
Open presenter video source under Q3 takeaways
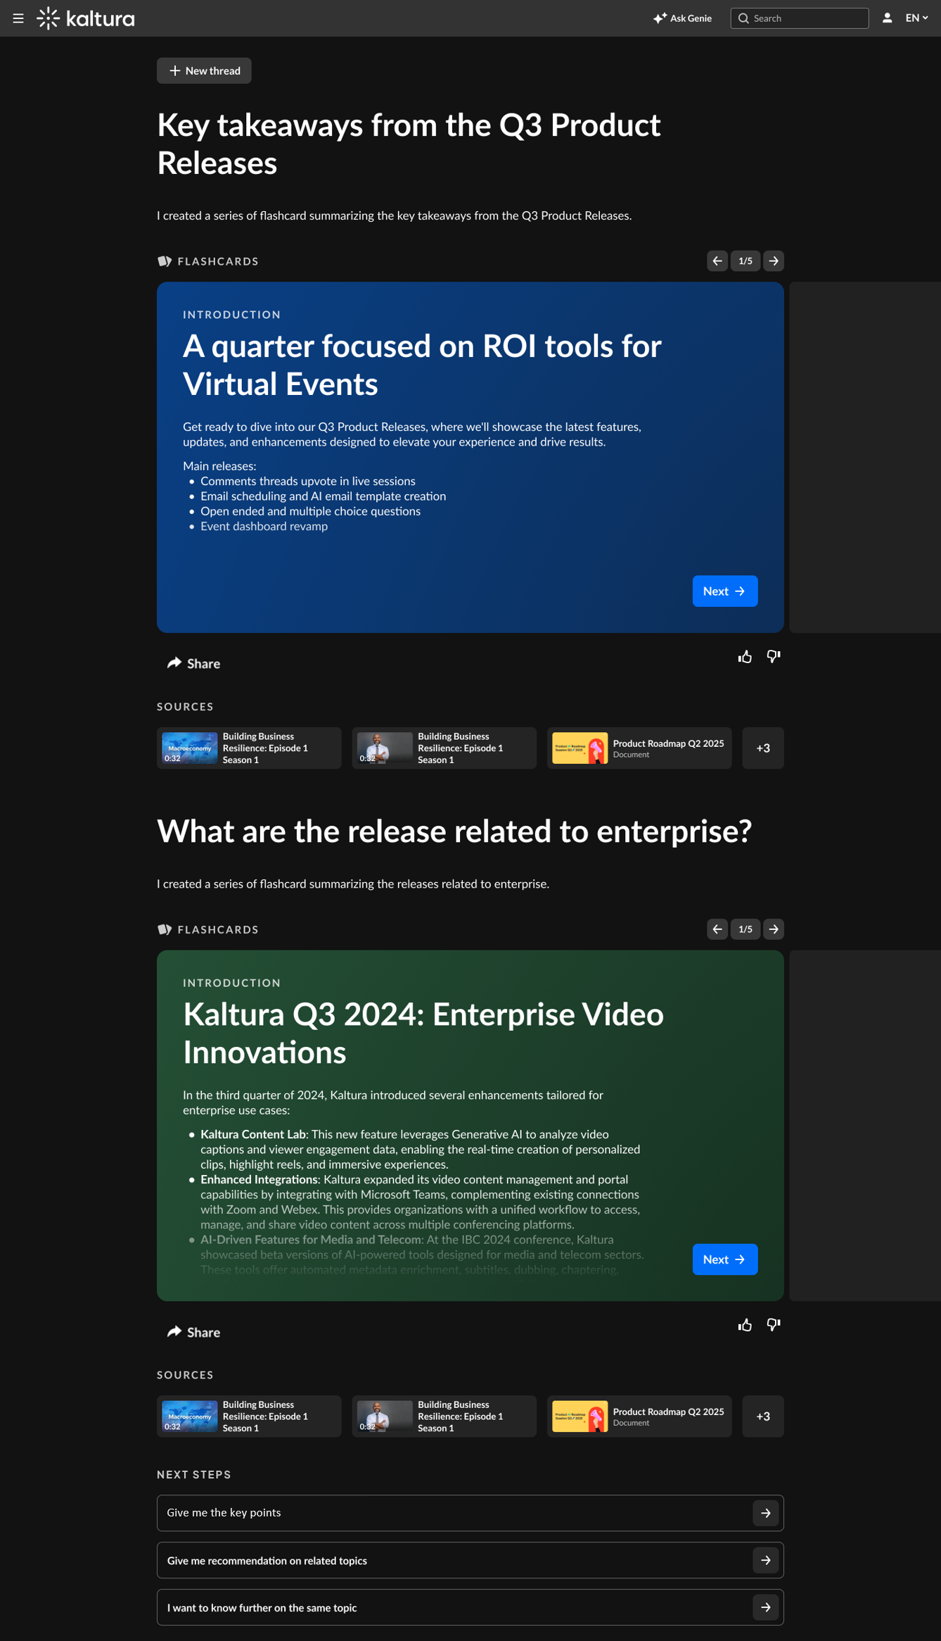pyautogui.click(x=444, y=748)
